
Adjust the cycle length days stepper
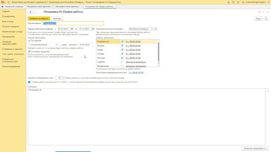[59, 45]
